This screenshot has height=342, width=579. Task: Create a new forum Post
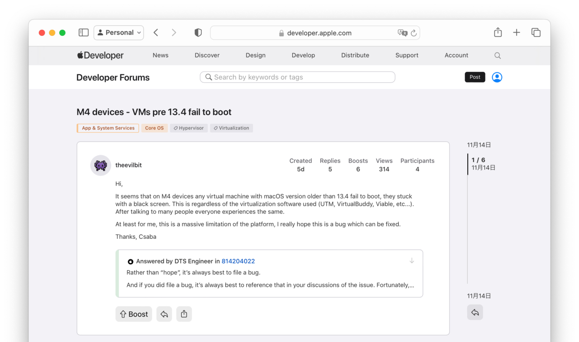tap(475, 77)
